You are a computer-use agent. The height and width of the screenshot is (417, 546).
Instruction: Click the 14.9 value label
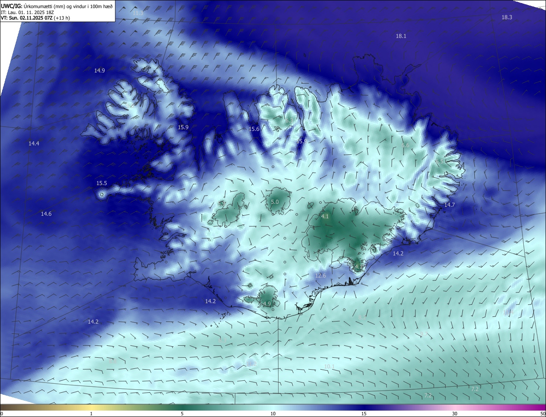(x=99, y=70)
